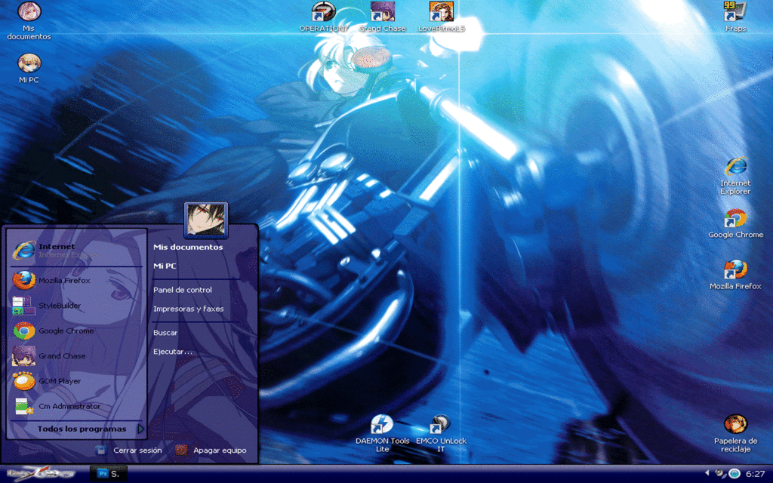Click Cerrar sesión text button

pos(137,450)
